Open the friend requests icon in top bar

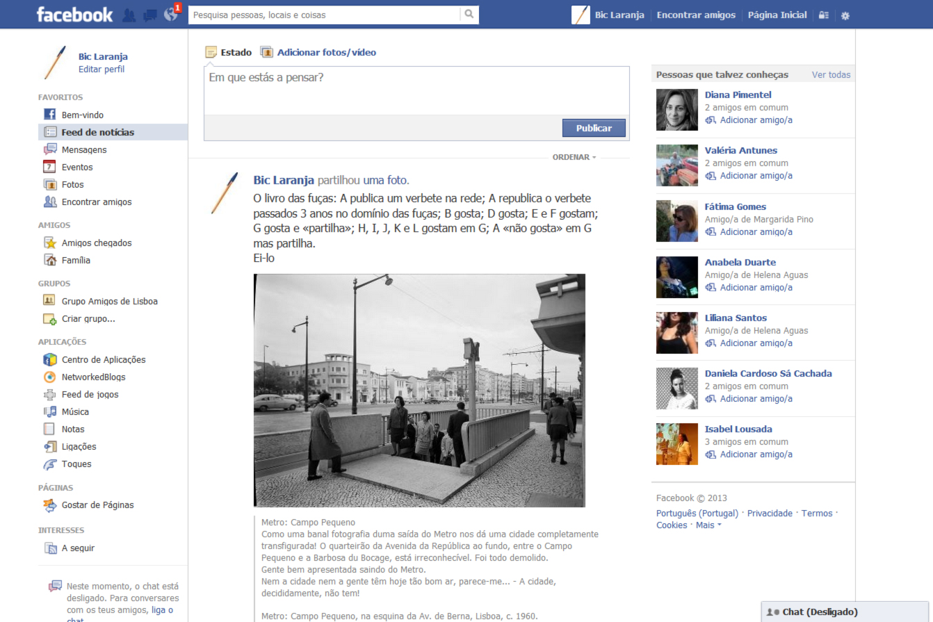tap(129, 15)
